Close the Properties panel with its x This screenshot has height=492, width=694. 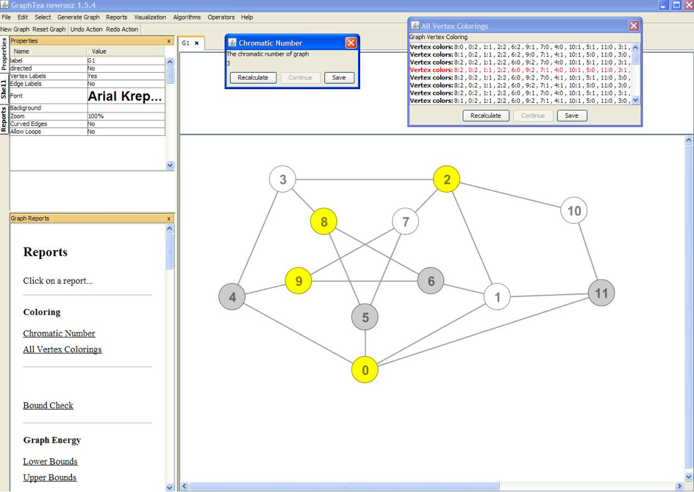click(x=169, y=41)
